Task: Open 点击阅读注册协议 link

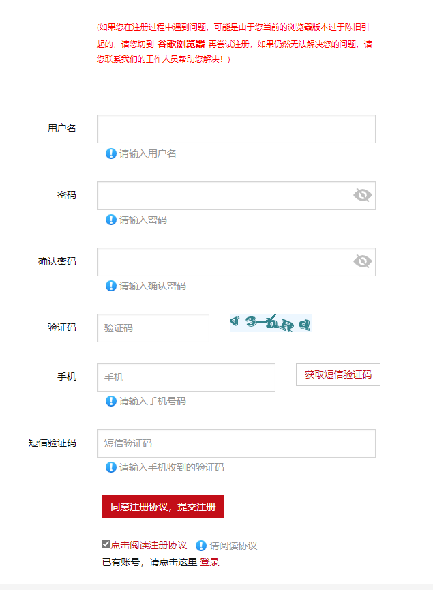Action: (x=149, y=546)
